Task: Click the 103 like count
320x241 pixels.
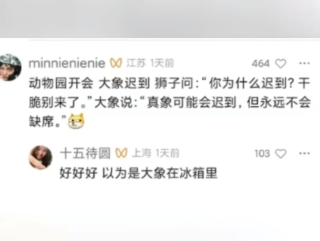Action: pyautogui.click(x=262, y=153)
